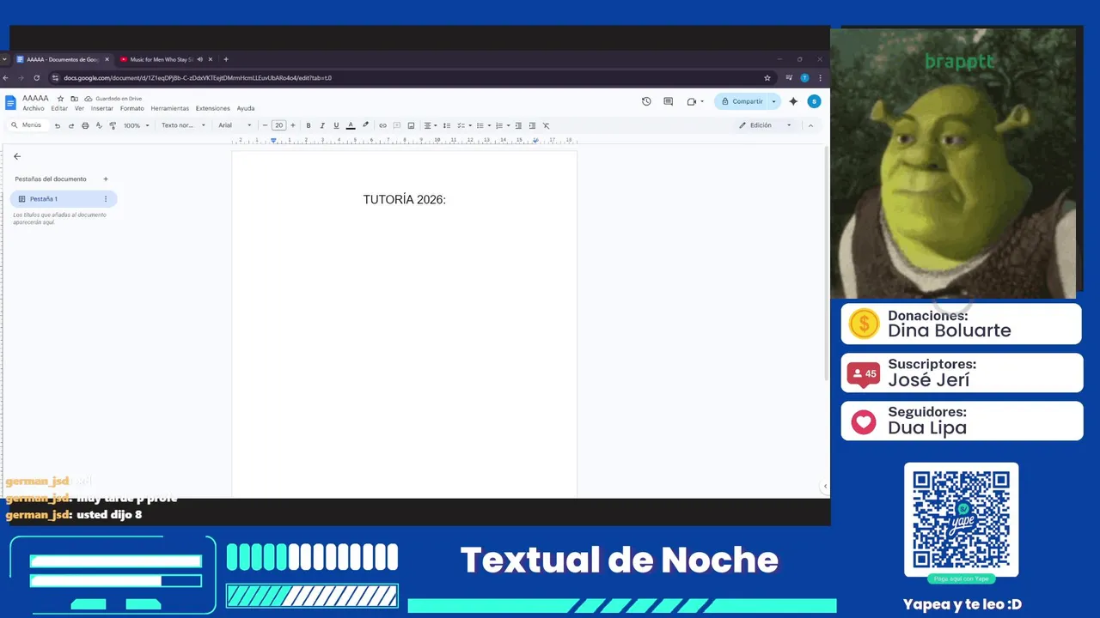Viewport: 1100px width, 618px height.
Task: Toggle bold formatting
Action: point(309,125)
